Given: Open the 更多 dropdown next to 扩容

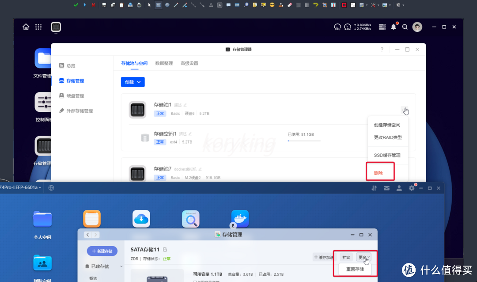Looking at the screenshot, I should click(x=364, y=257).
